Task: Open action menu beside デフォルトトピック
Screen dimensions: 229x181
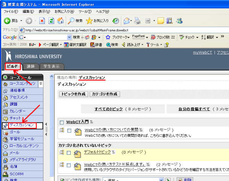Action: (113, 152)
